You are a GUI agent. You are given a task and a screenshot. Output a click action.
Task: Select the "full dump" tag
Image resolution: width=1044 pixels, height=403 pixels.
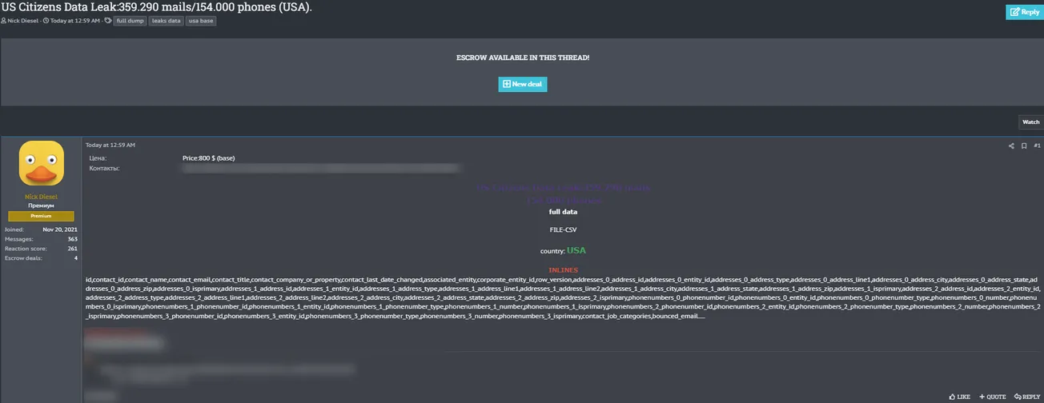(x=130, y=21)
